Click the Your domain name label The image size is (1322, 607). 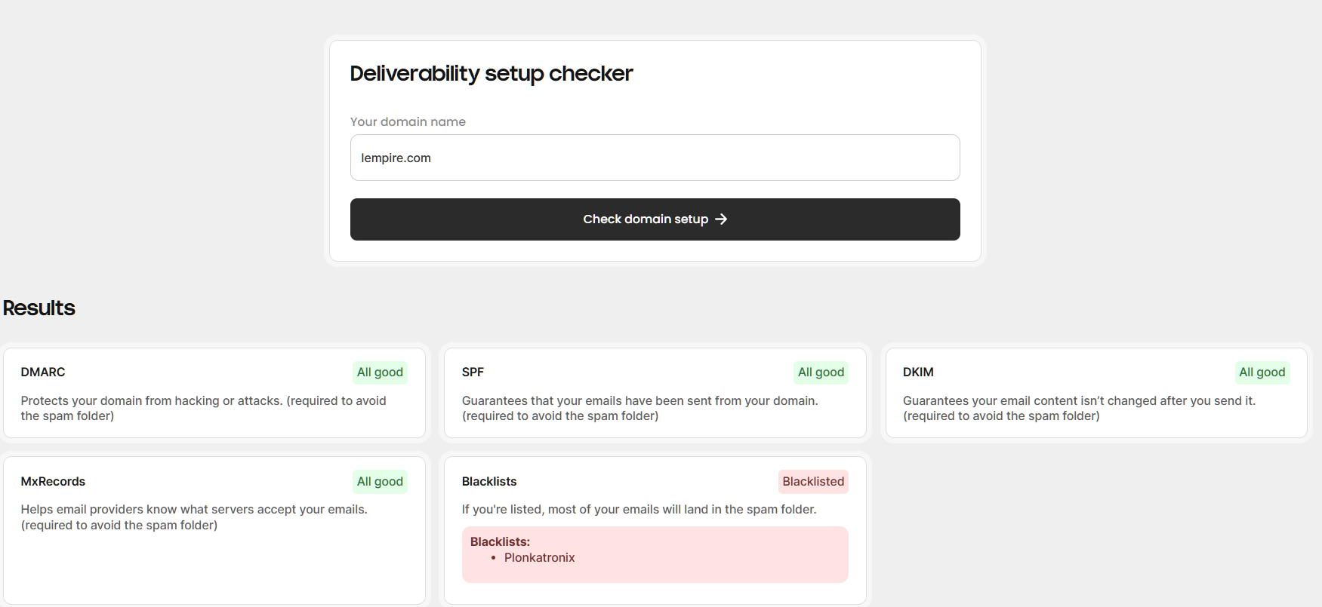[408, 122]
